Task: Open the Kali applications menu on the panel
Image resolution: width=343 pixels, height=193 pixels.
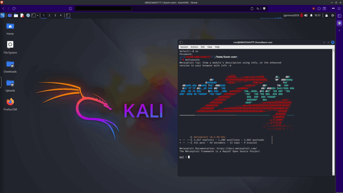Action: 2,15
